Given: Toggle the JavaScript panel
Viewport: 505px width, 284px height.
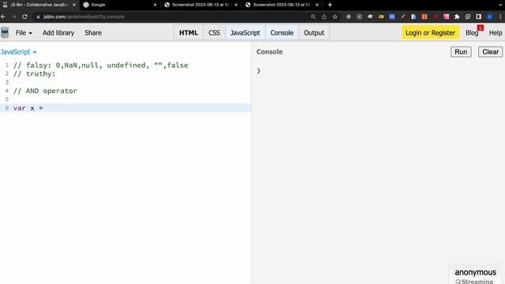Looking at the screenshot, I should tap(245, 33).
